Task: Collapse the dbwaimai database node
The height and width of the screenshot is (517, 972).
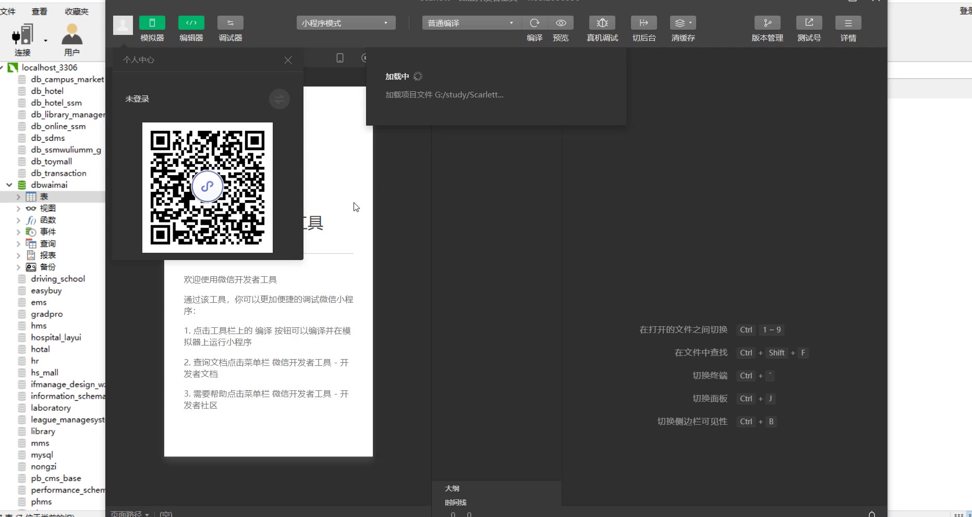Action: 9,185
